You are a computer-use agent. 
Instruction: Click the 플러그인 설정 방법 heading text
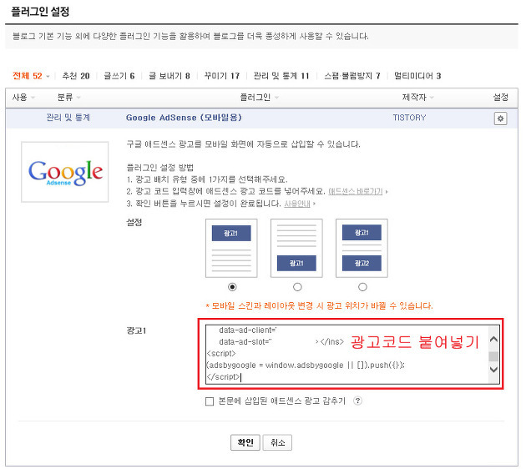tap(159, 167)
